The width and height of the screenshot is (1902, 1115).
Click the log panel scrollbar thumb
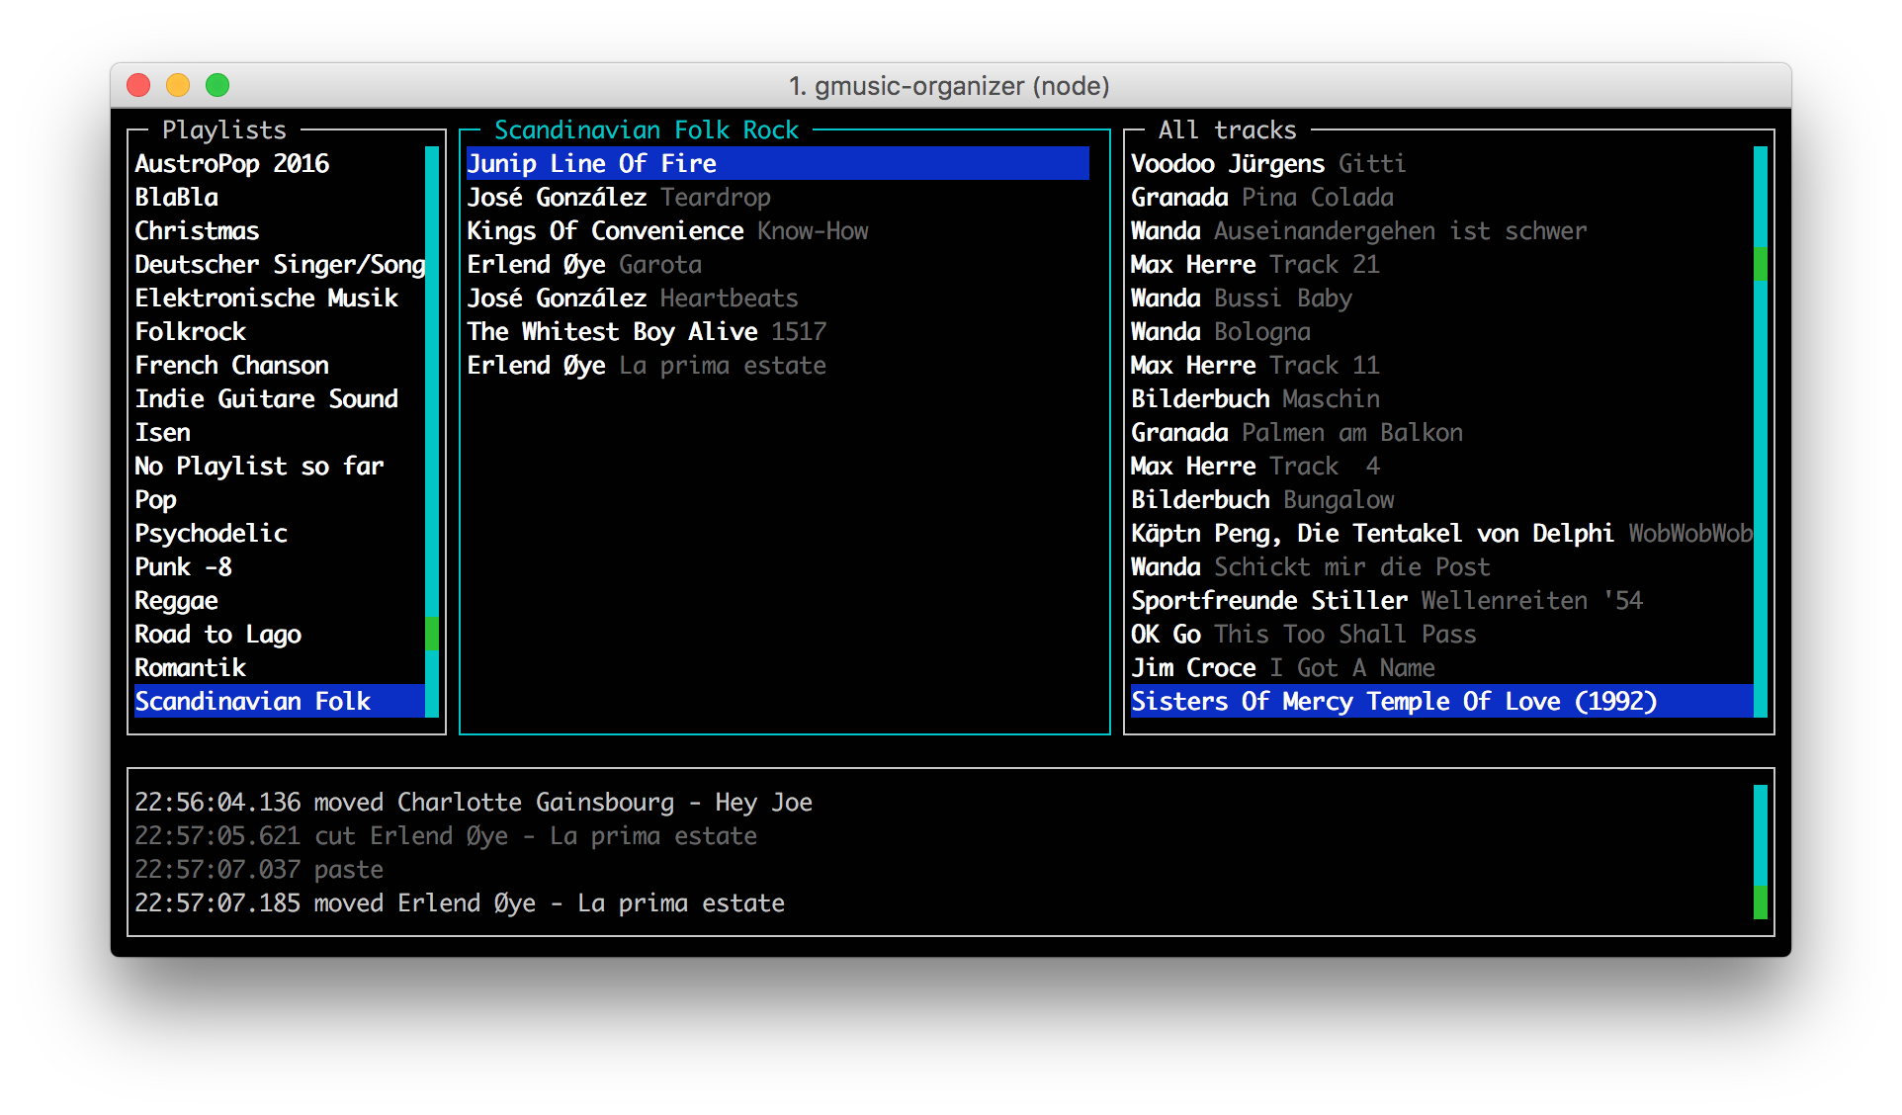point(1761,902)
